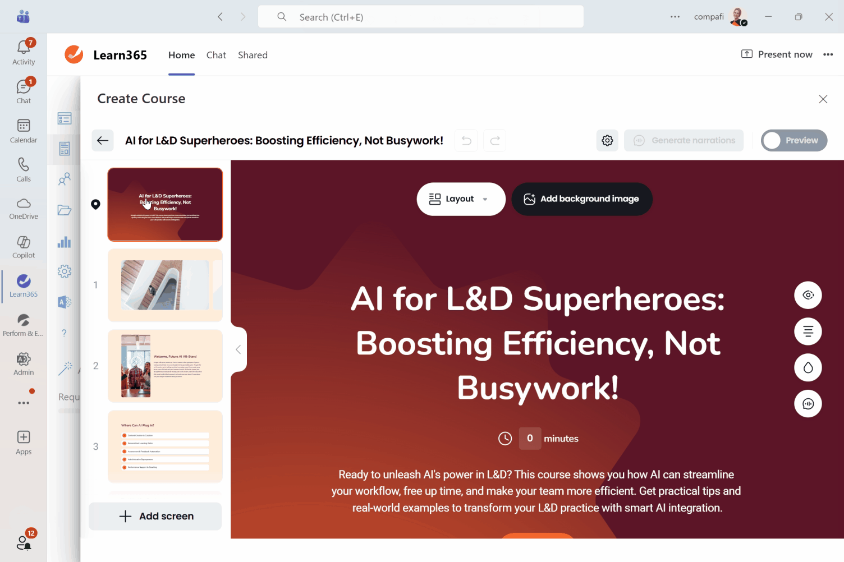Expand the Layout dropdown
Viewport: 844px width, 562px height.
(460, 199)
